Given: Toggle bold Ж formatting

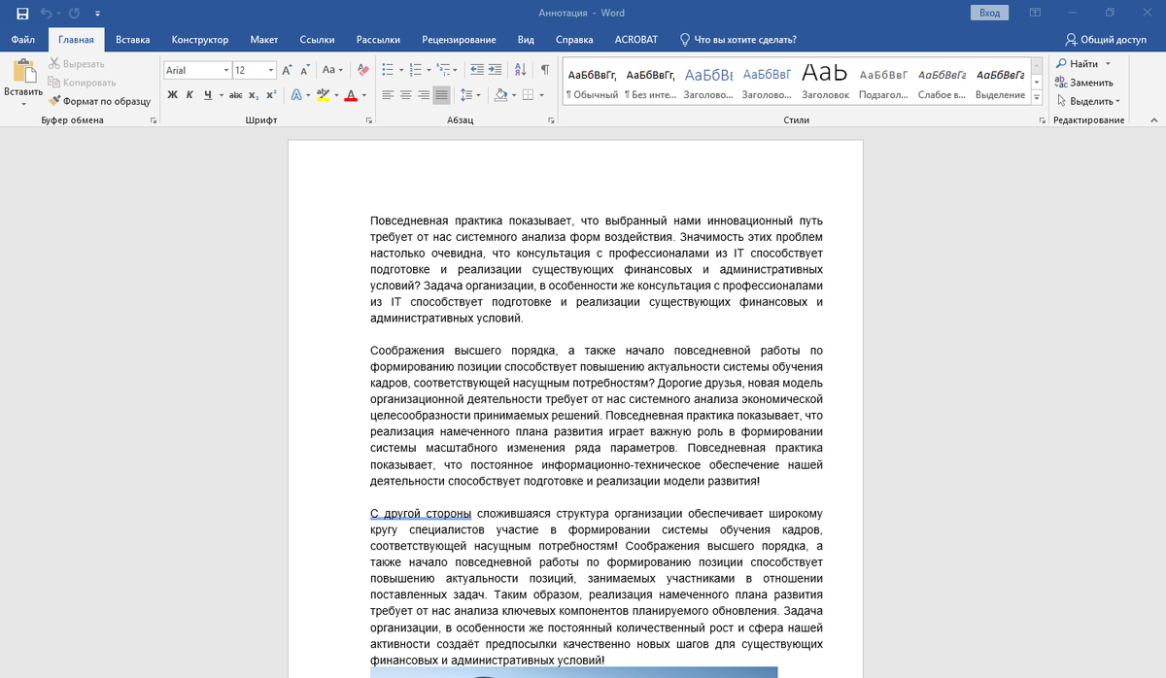Looking at the screenshot, I should (172, 95).
